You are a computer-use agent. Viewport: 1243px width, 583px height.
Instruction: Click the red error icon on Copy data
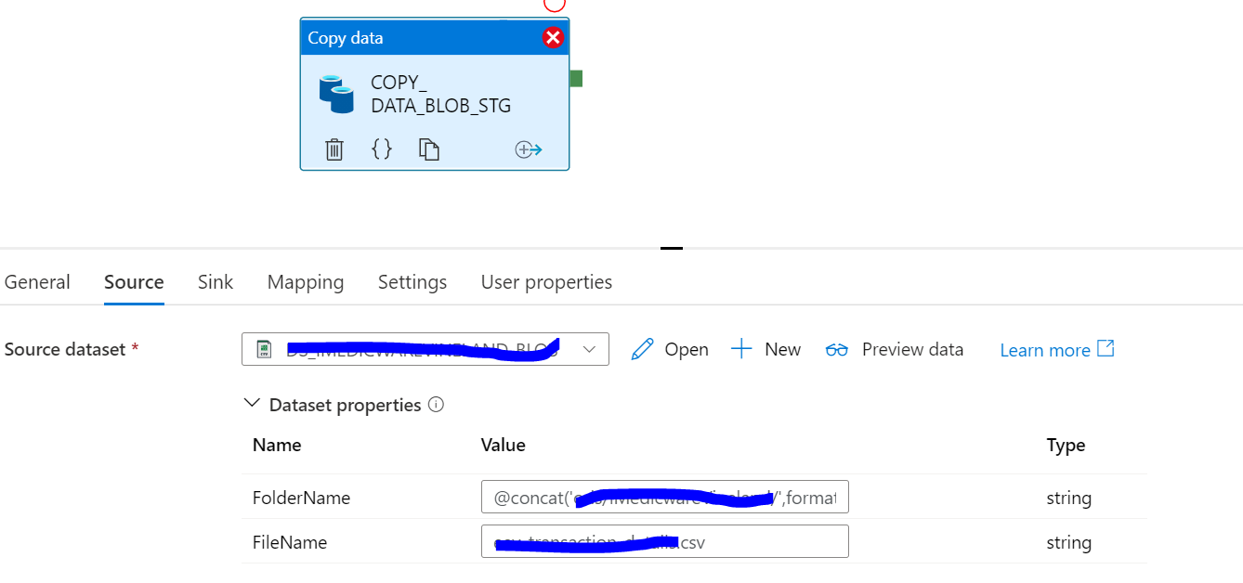[553, 37]
